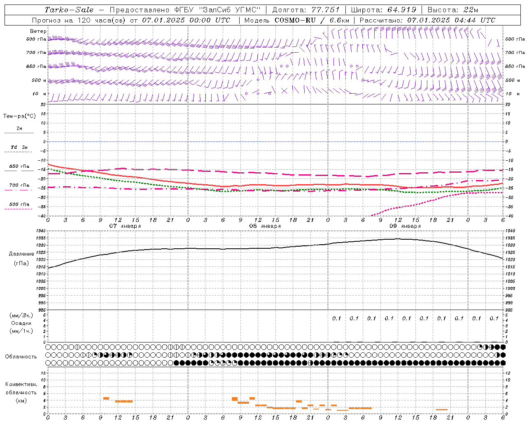Click the provider text "ЗапСиб УГМС"

pos(230,10)
